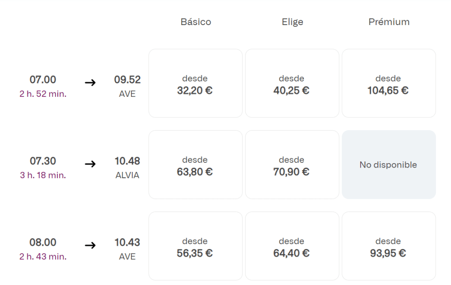Click the Prémium column header
Image resolution: width=451 pixels, height=285 pixels.
[389, 22]
